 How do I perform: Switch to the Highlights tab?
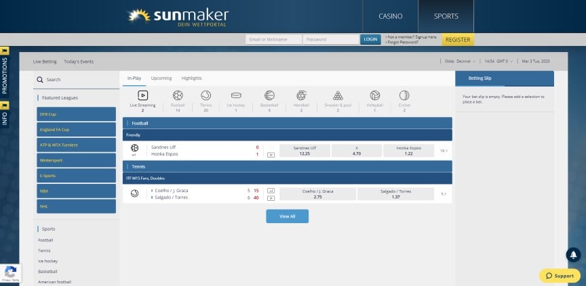tap(192, 78)
